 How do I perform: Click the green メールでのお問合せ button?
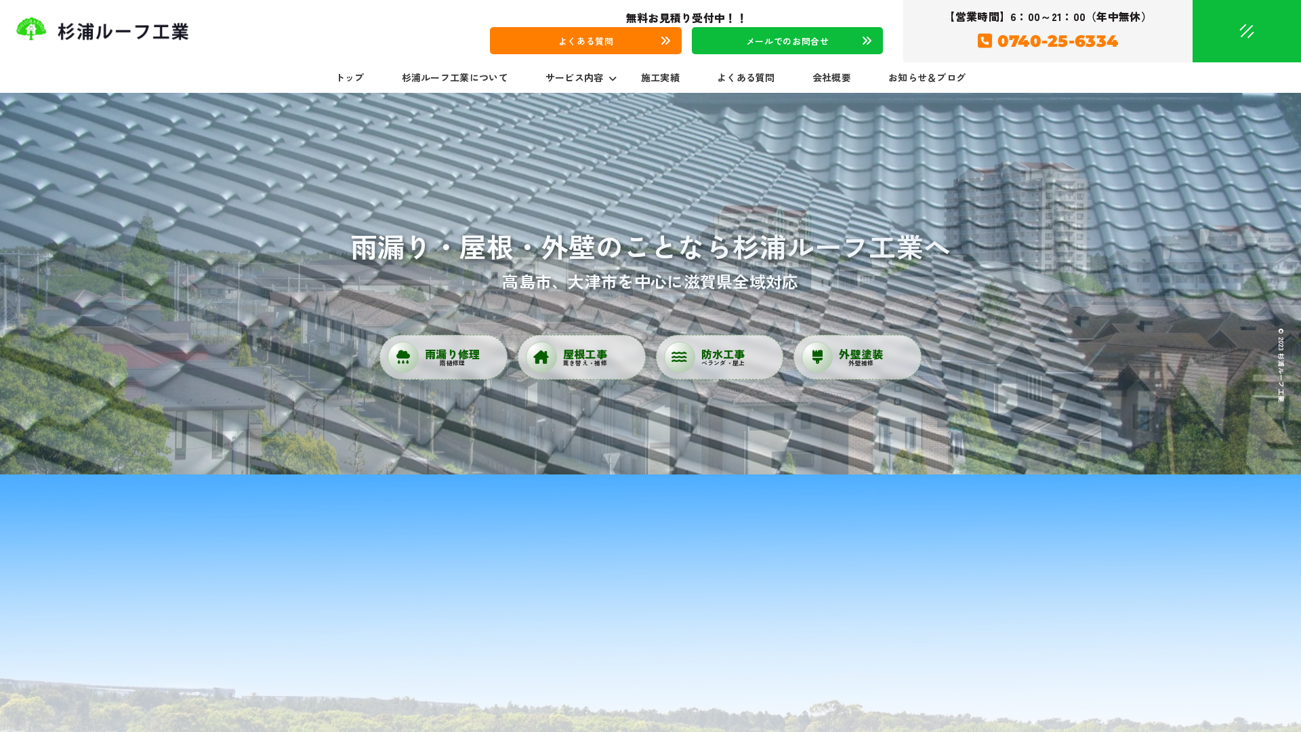click(x=787, y=41)
